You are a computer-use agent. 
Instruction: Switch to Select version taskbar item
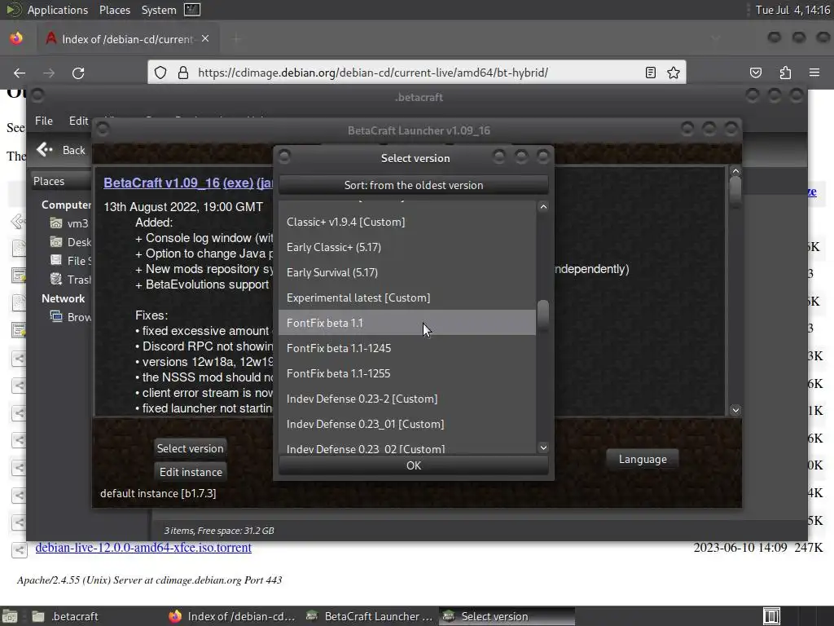point(507,616)
